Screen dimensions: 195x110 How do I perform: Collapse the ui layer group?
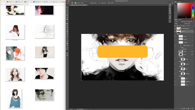point(177,34)
